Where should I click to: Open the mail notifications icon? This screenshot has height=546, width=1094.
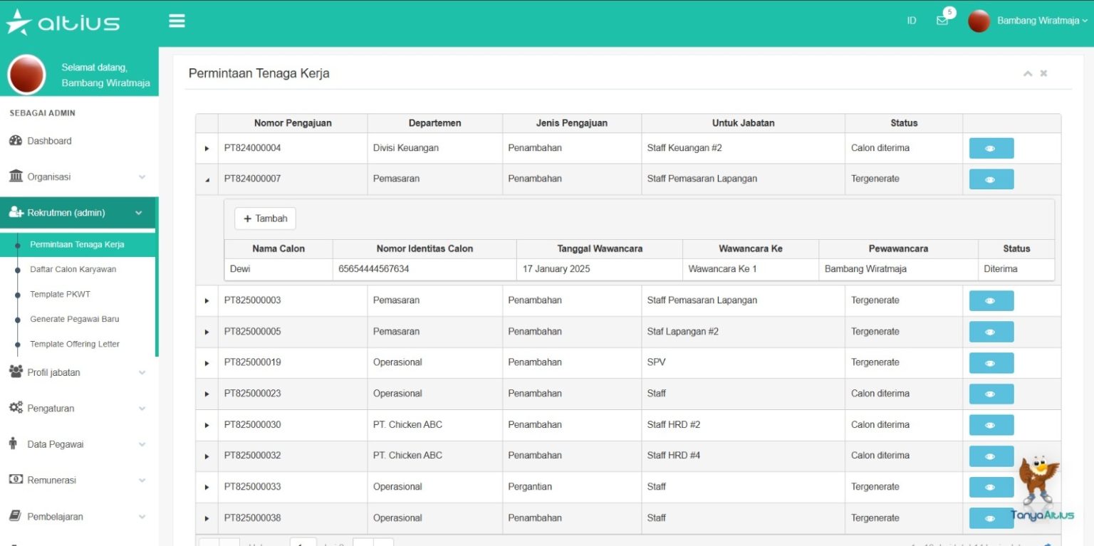[942, 21]
